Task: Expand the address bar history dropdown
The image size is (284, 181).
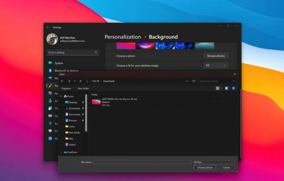Action: [187, 81]
